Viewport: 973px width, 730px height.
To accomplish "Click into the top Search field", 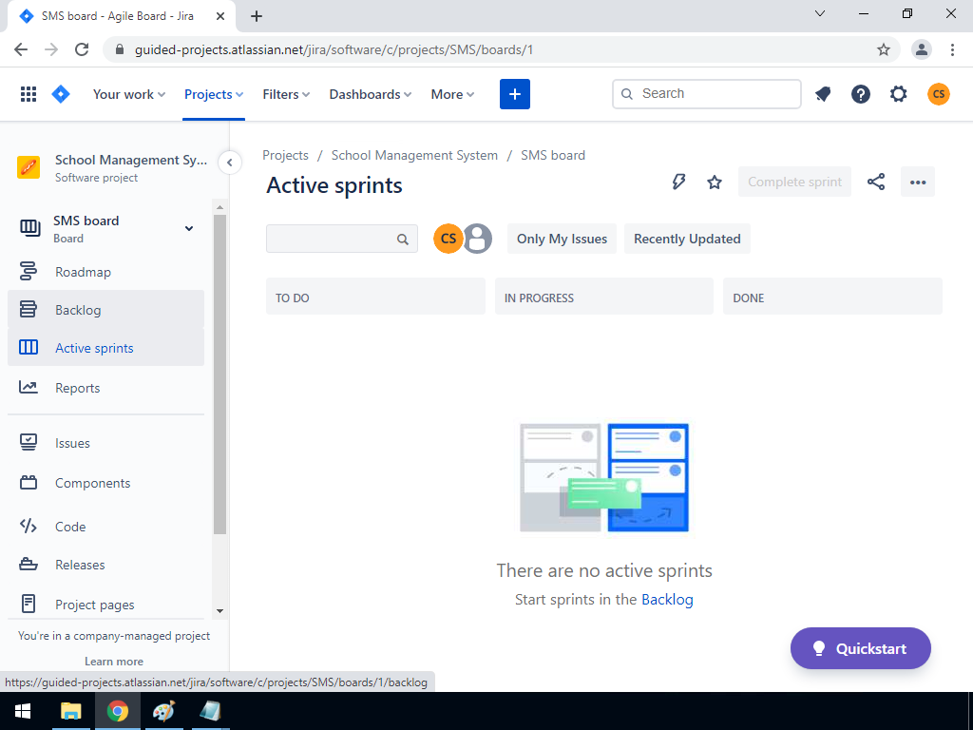I will click(x=707, y=94).
